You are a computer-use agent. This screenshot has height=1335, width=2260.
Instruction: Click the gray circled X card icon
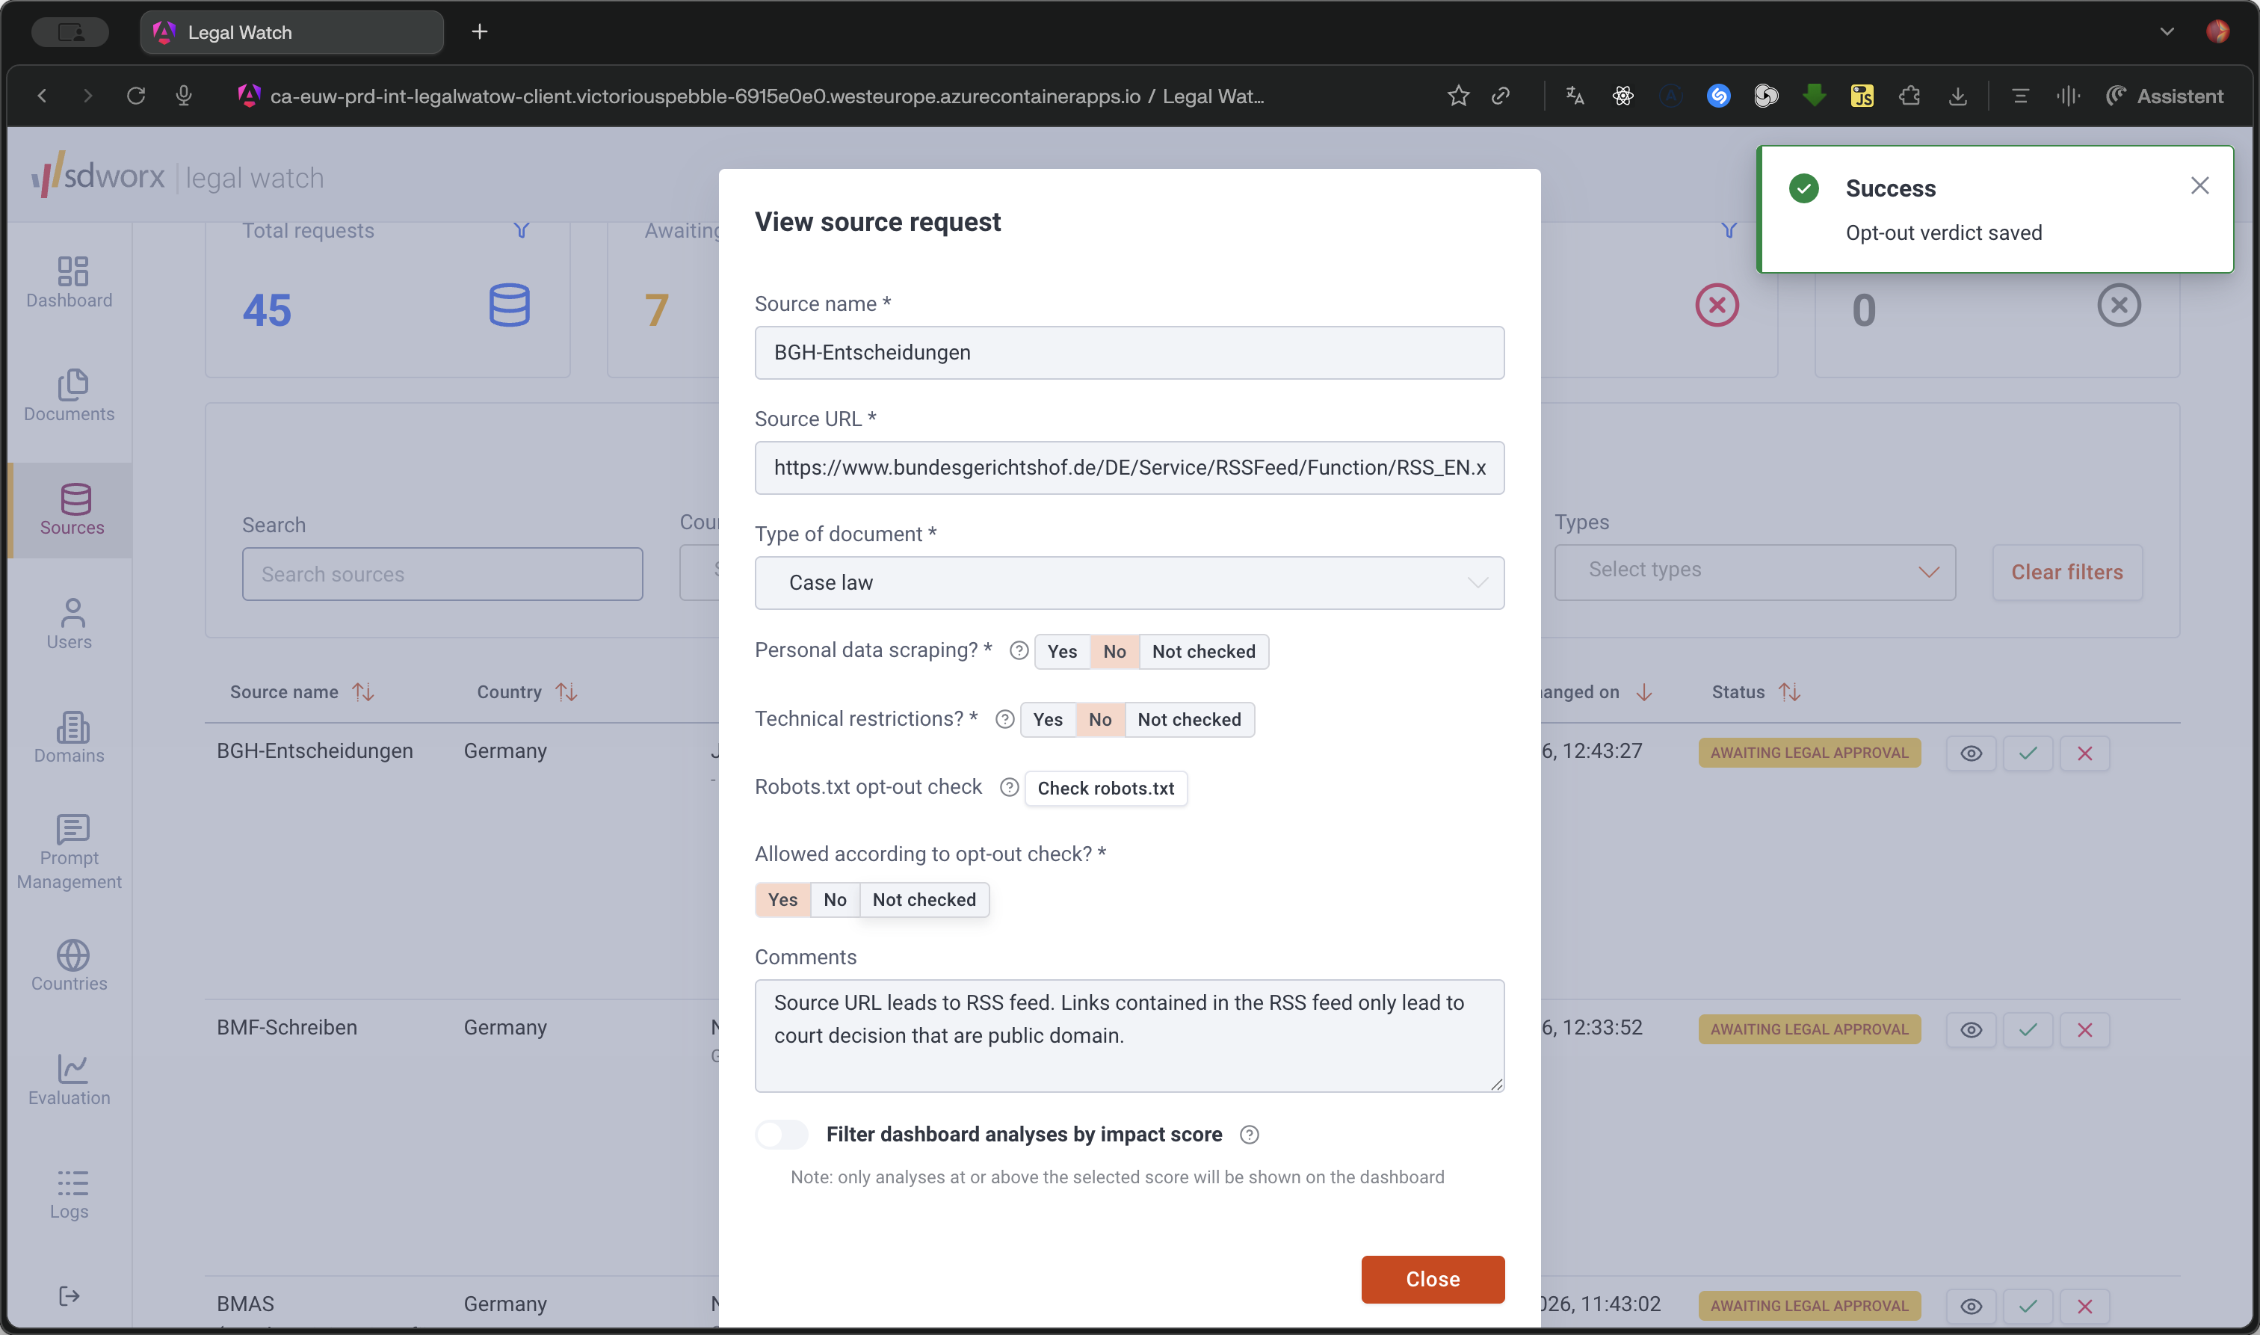pyautogui.click(x=2118, y=305)
